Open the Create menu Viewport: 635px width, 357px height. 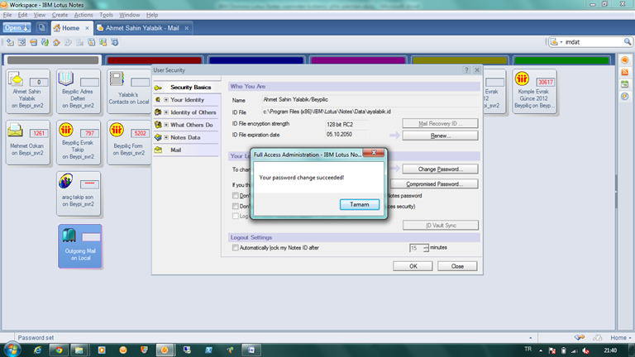pyautogui.click(x=60, y=15)
